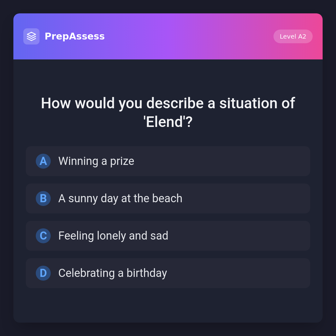Click the circular letter D badge

tap(43, 273)
